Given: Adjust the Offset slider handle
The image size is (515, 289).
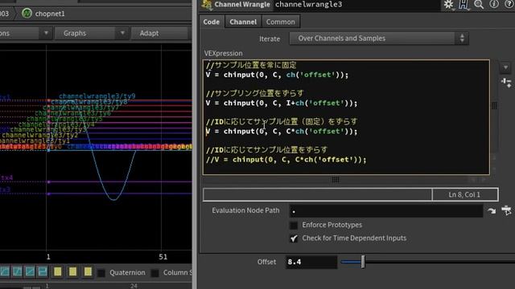Looking at the screenshot, I should tap(363, 262).
